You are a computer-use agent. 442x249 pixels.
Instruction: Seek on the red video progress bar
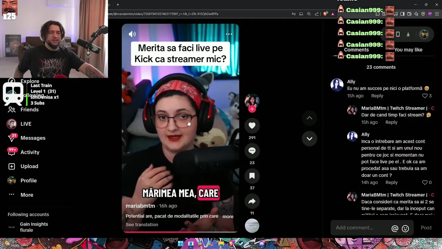point(180,232)
